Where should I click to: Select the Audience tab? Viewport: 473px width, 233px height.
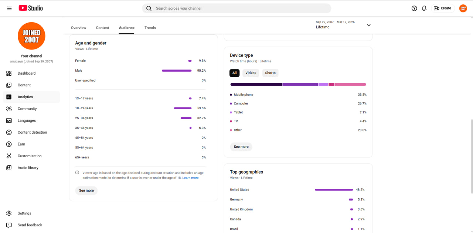click(127, 28)
